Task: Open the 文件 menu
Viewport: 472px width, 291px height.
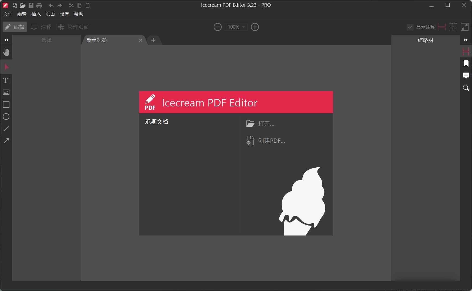Action: [x=8, y=14]
